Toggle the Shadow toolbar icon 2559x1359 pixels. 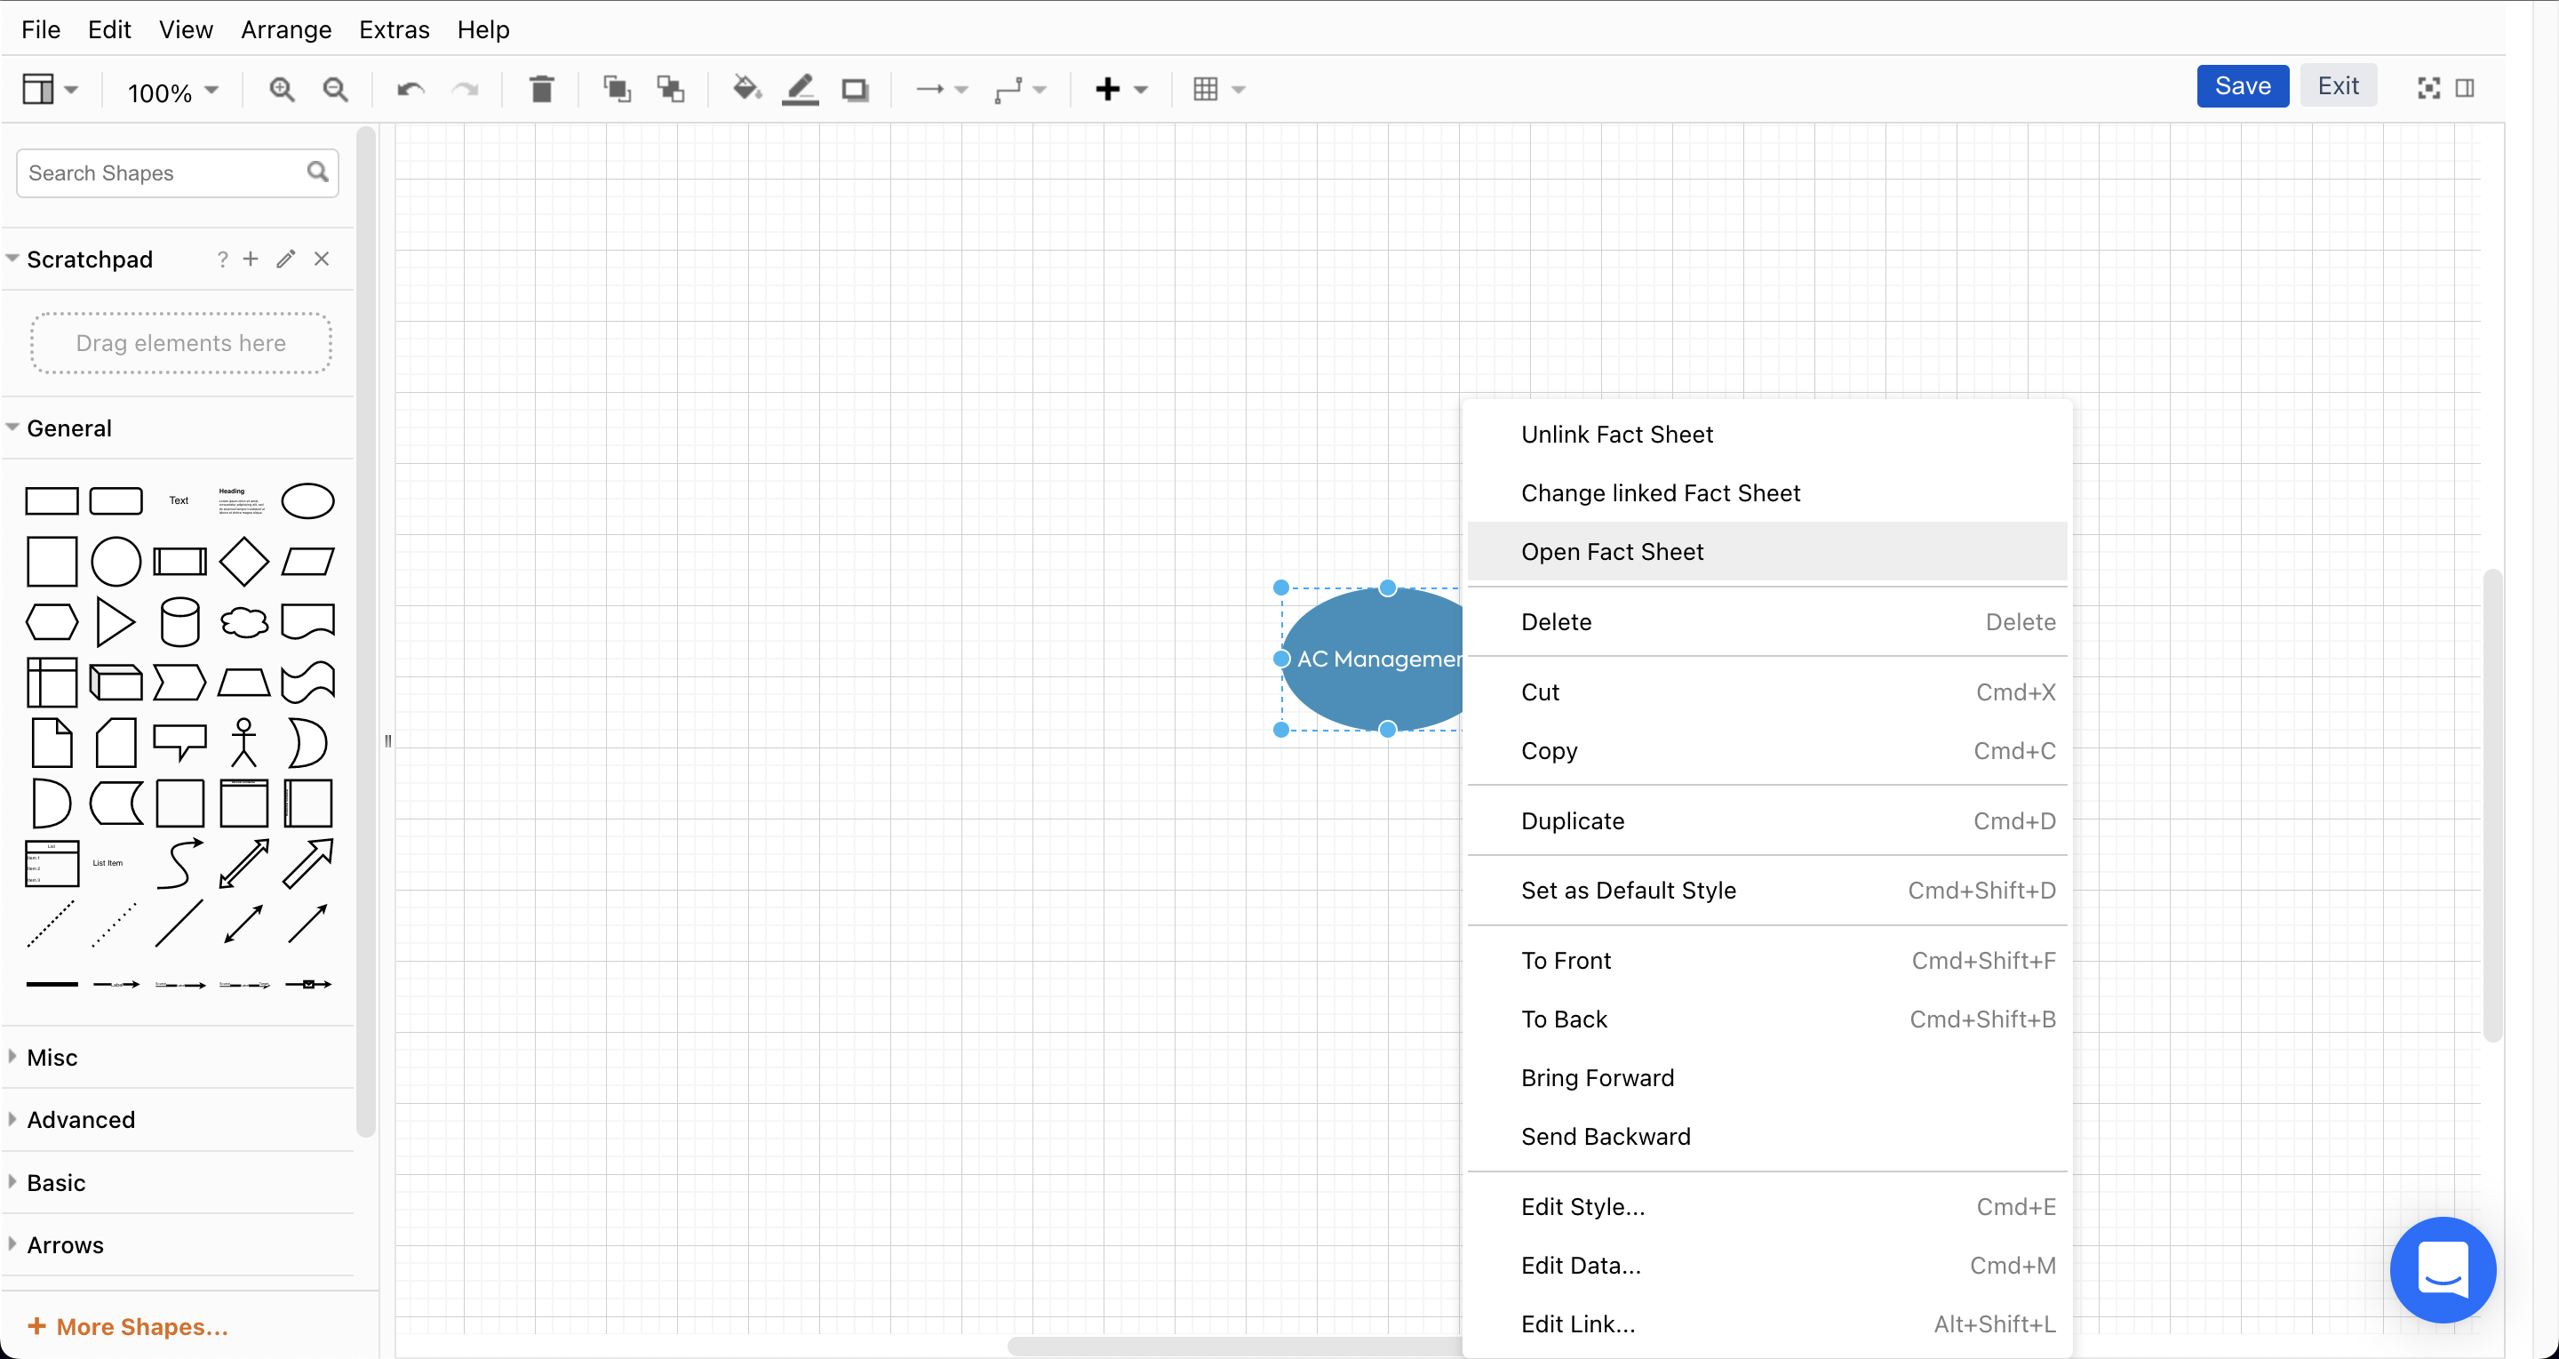click(854, 90)
